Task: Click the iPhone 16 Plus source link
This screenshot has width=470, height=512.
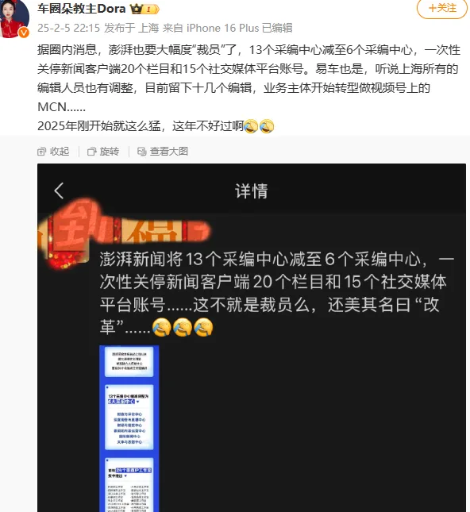Action: click(x=223, y=28)
